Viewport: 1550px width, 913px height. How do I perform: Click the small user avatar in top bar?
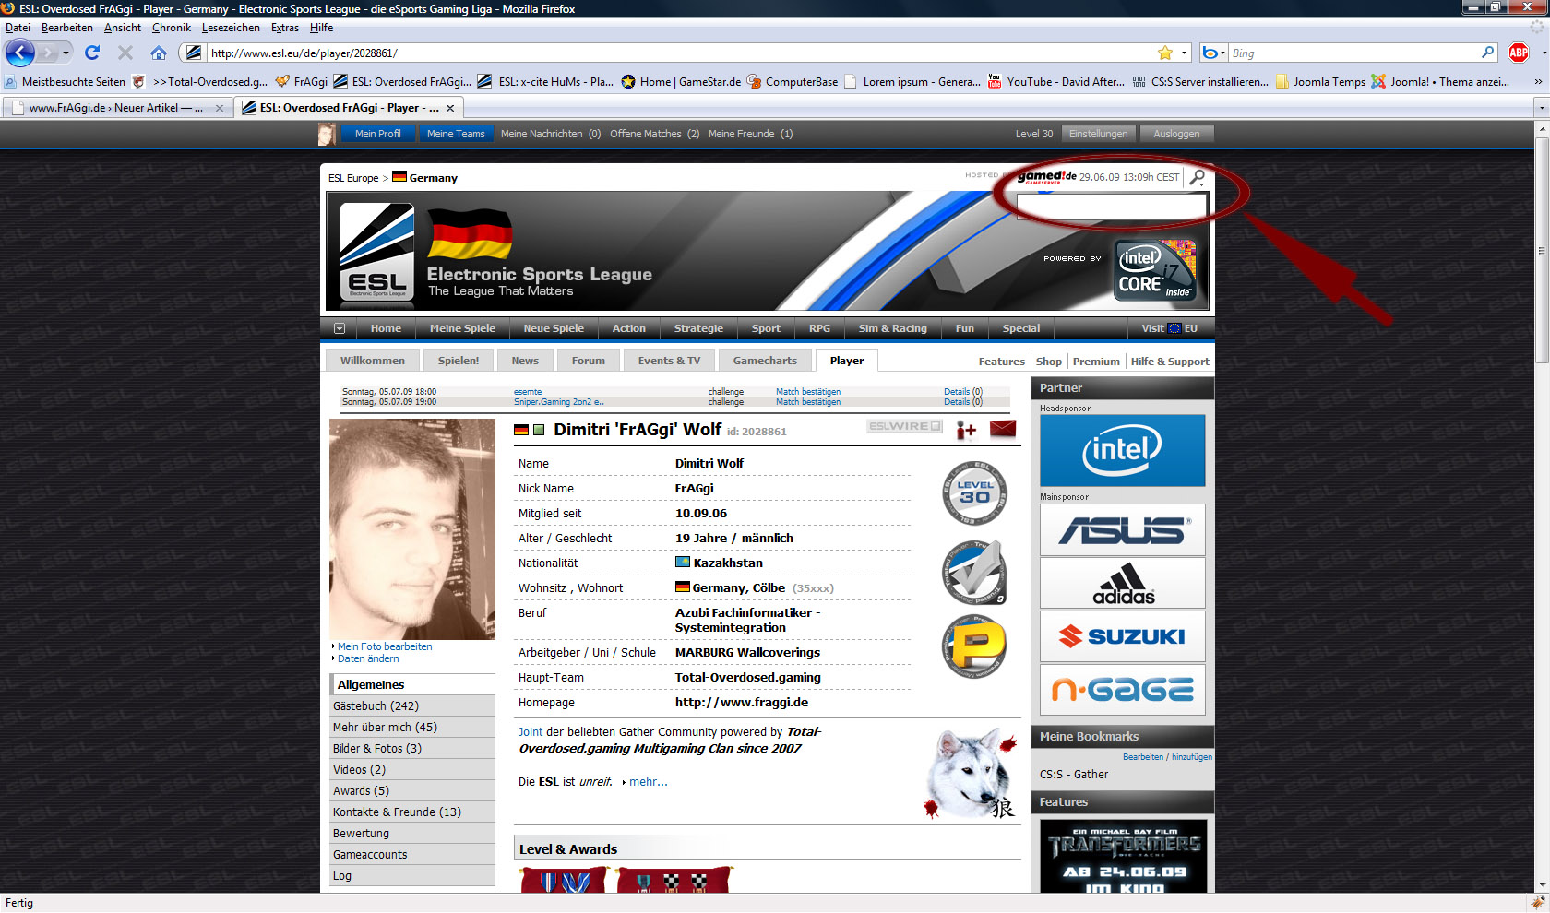tap(327, 135)
